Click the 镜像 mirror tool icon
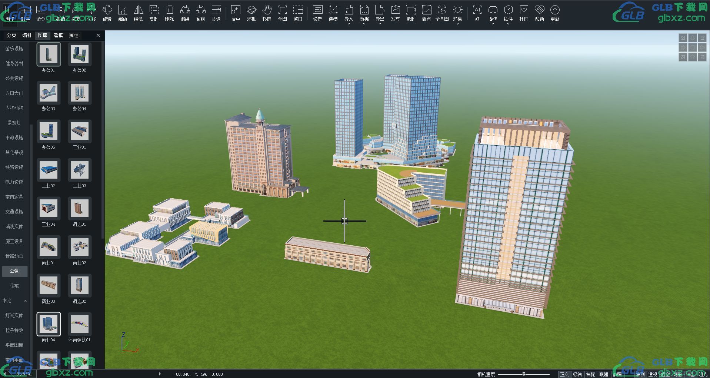This screenshot has width=710, height=378. (x=138, y=13)
